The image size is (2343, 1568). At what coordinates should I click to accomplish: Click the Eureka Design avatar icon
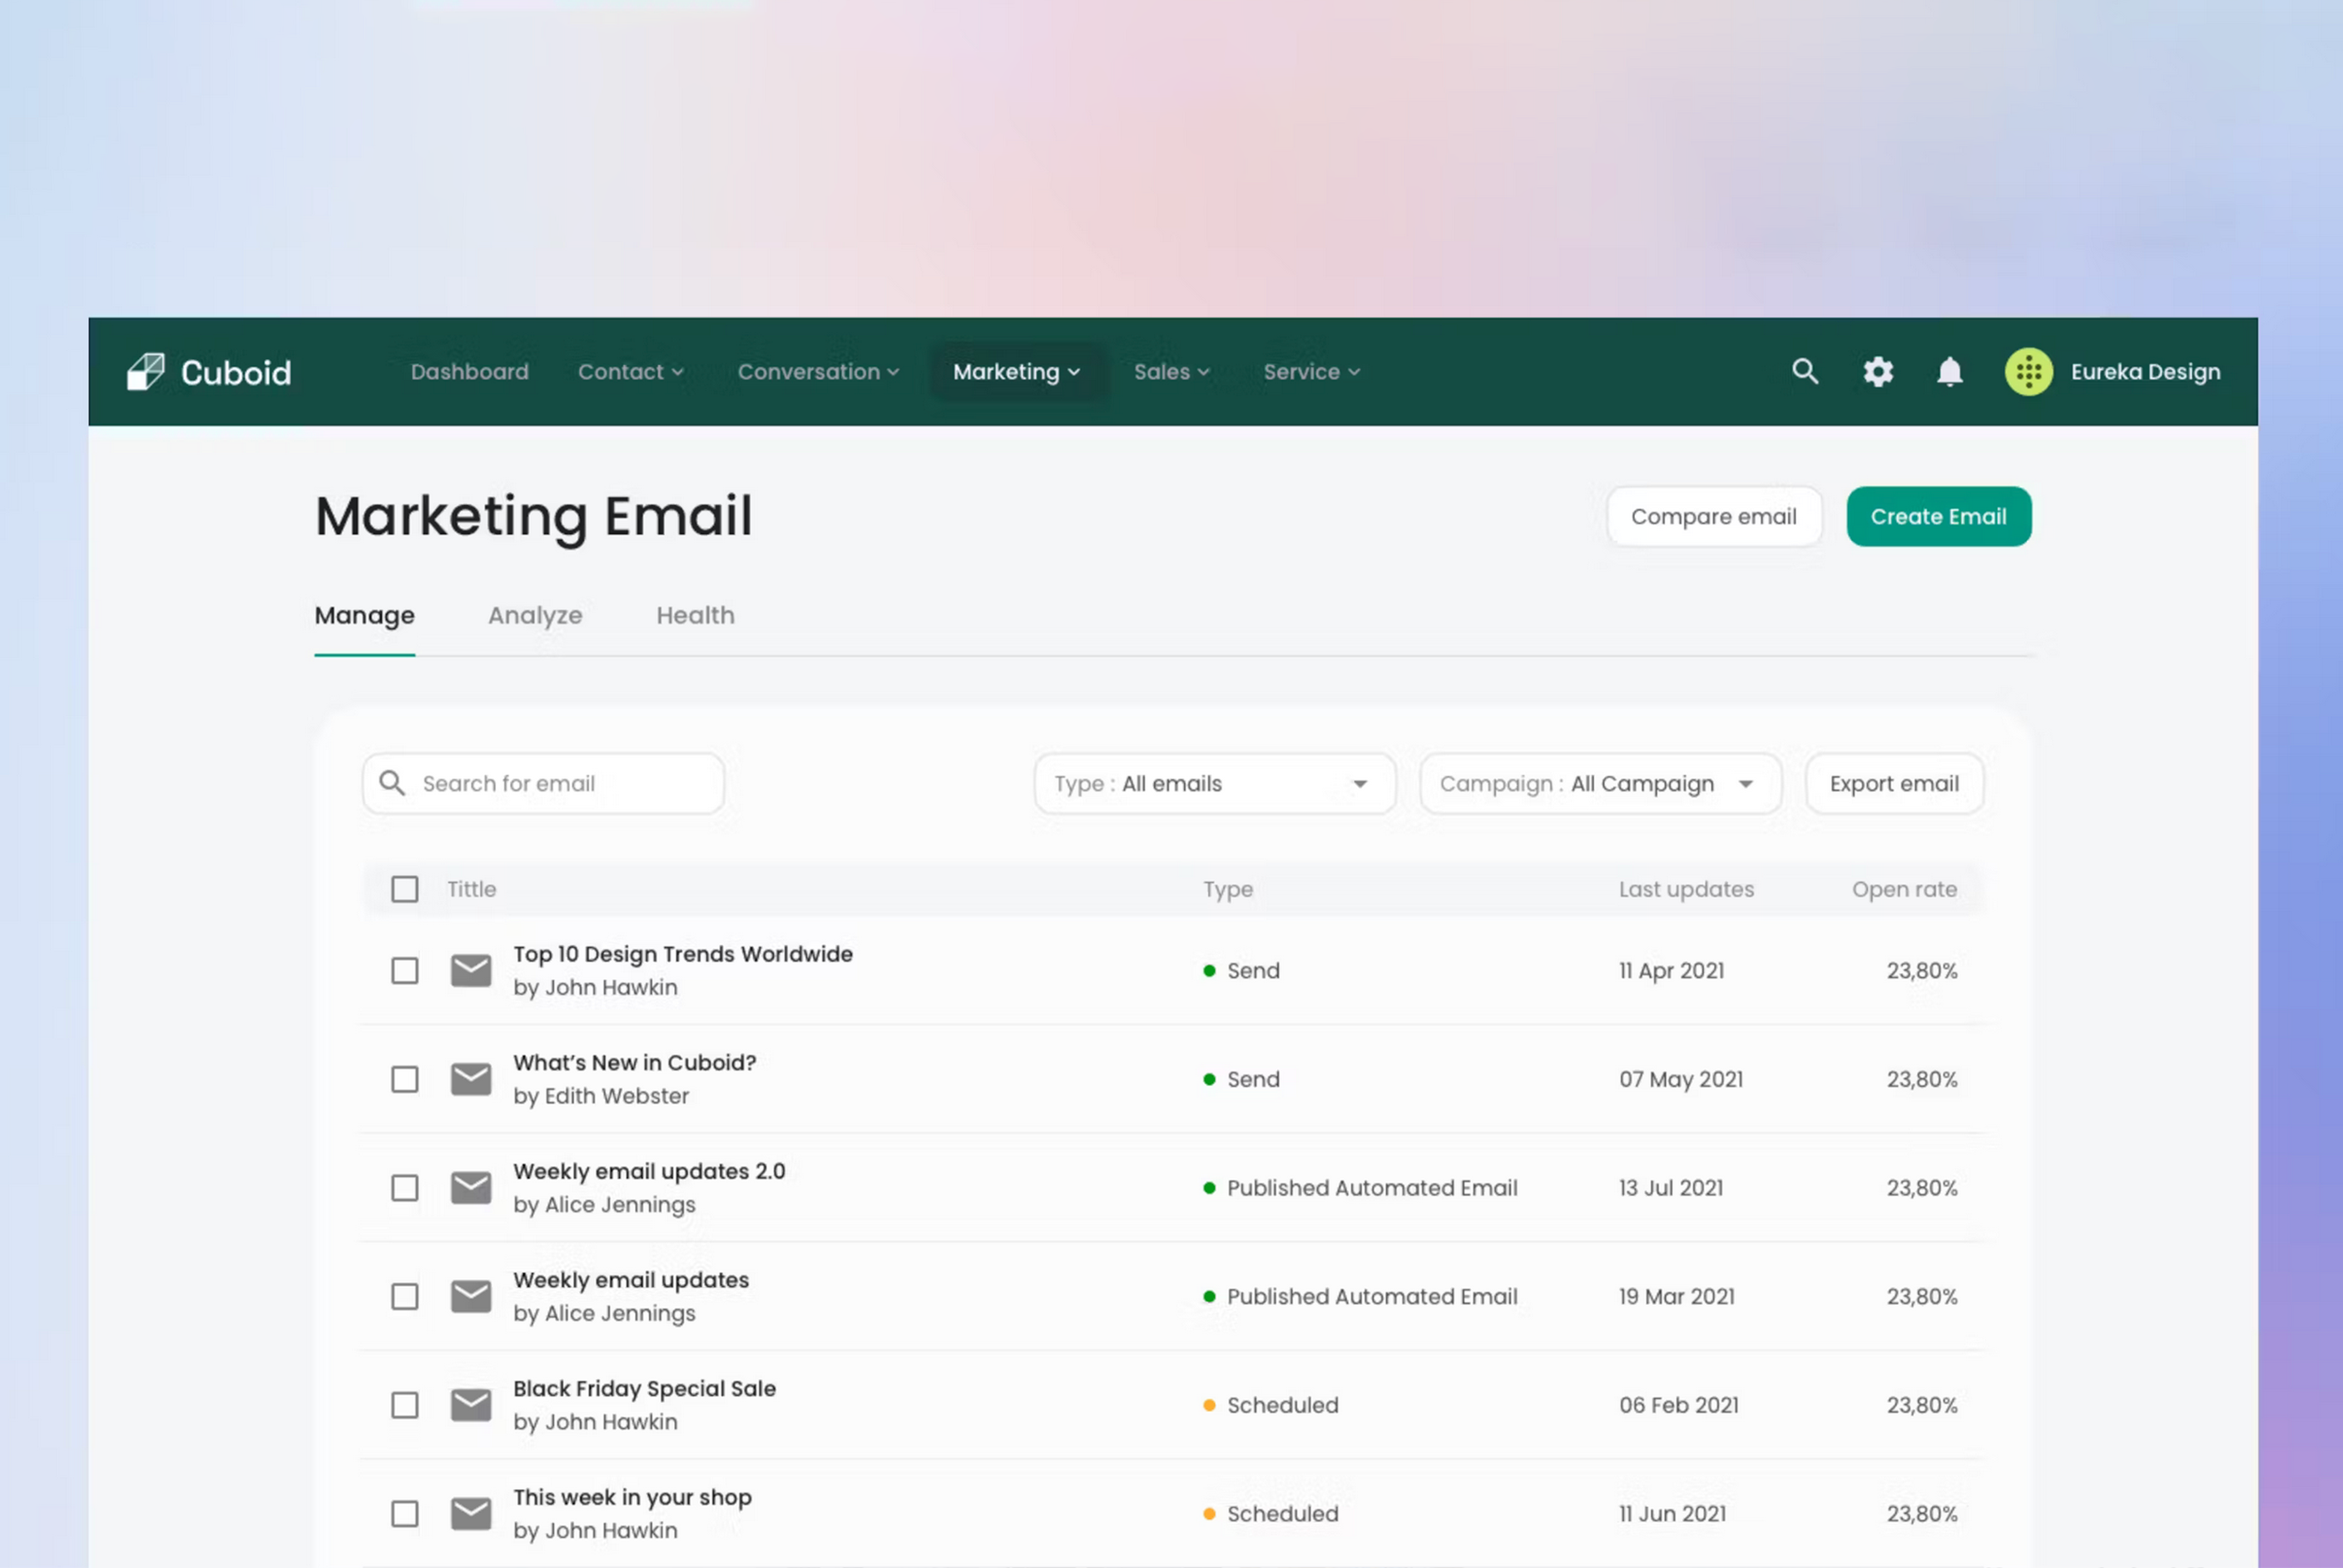point(2028,372)
